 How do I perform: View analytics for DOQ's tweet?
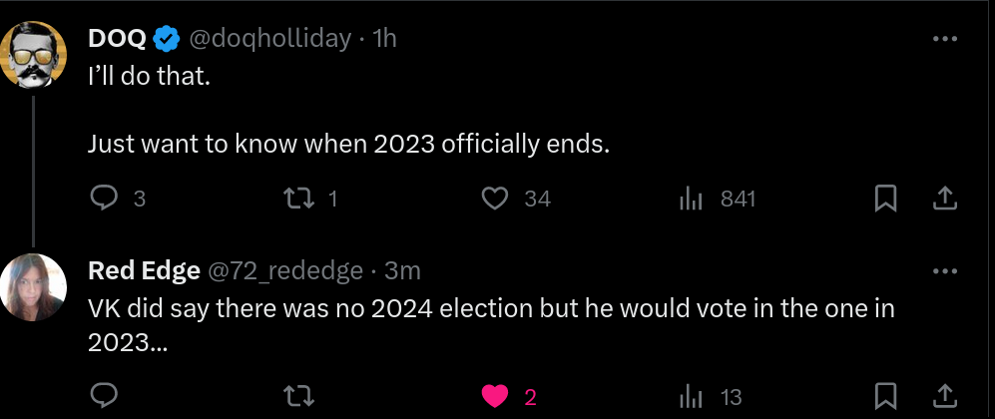coord(692,199)
